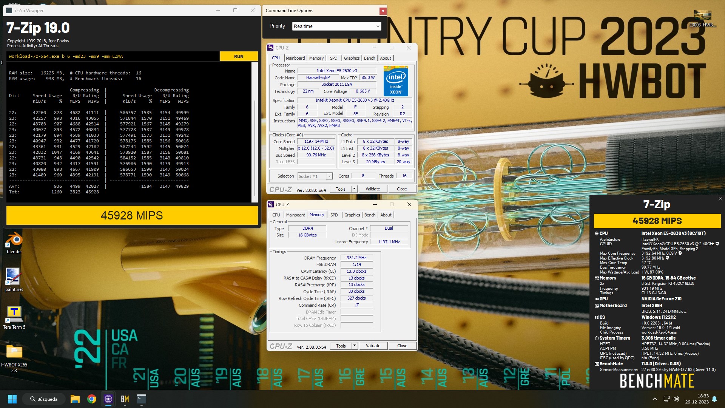This screenshot has height=408, width=725.
Task: Open Google Chrome from the taskbar
Action: 92,399
